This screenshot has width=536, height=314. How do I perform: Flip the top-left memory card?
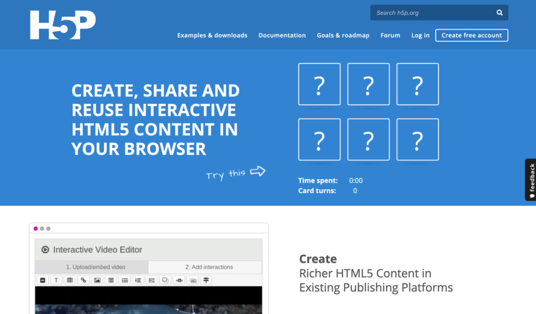(319, 84)
